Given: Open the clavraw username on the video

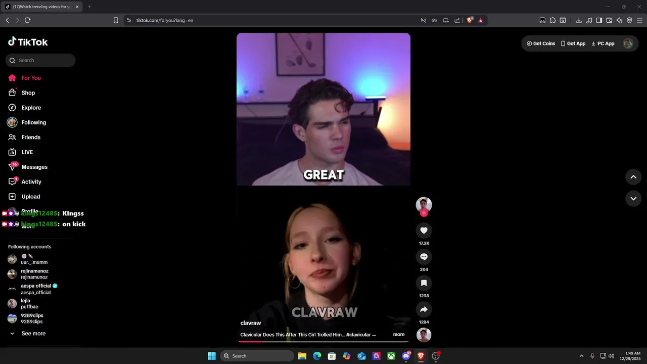Looking at the screenshot, I should (251, 323).
